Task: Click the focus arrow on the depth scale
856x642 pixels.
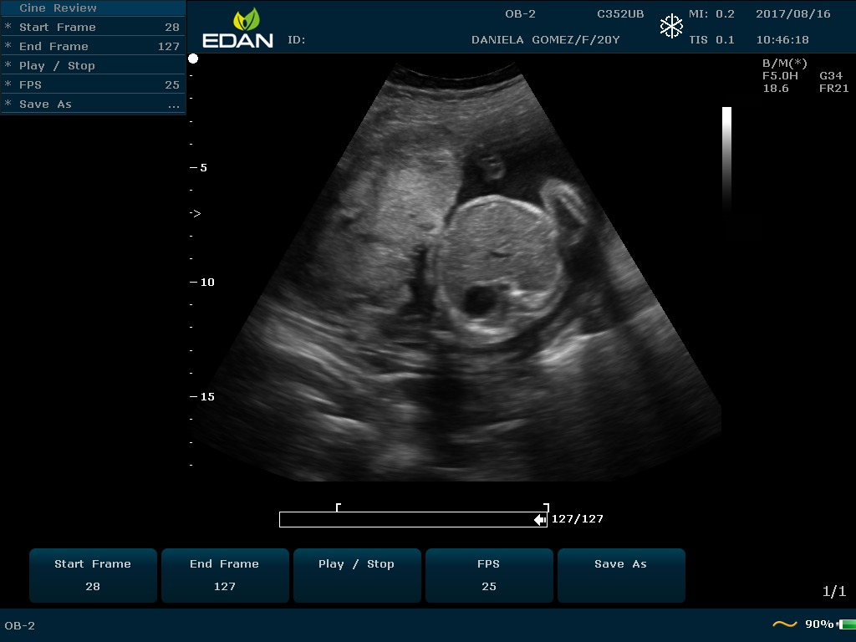Action: point(195,214)
